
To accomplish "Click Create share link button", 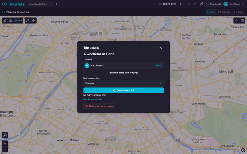I will coord(123,90).
